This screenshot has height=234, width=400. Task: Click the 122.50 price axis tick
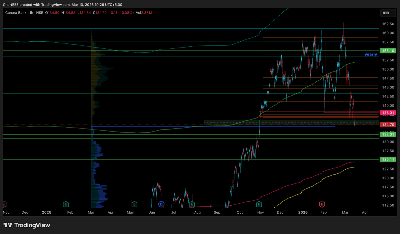tap(387, 169)
